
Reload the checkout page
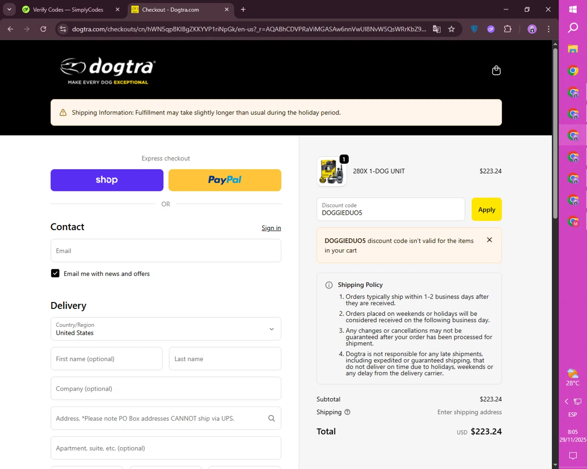pos(43,29)
